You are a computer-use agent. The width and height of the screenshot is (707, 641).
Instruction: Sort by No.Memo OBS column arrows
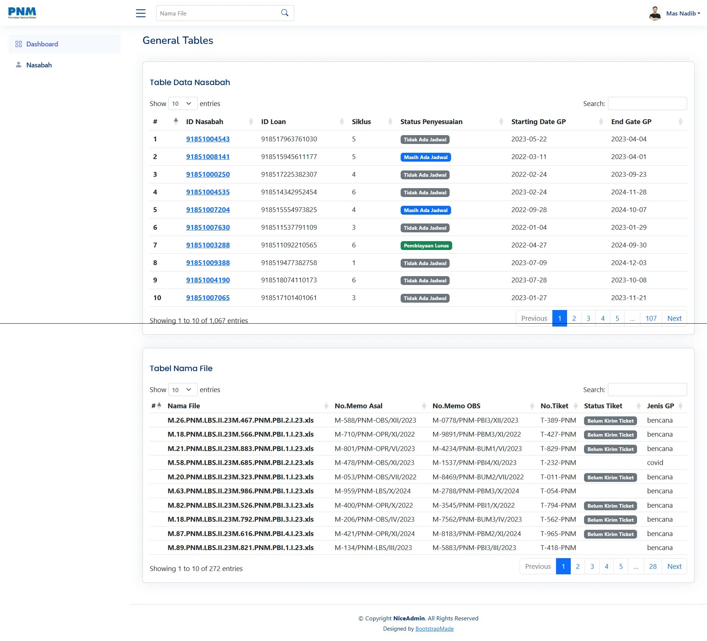point(532,406)
